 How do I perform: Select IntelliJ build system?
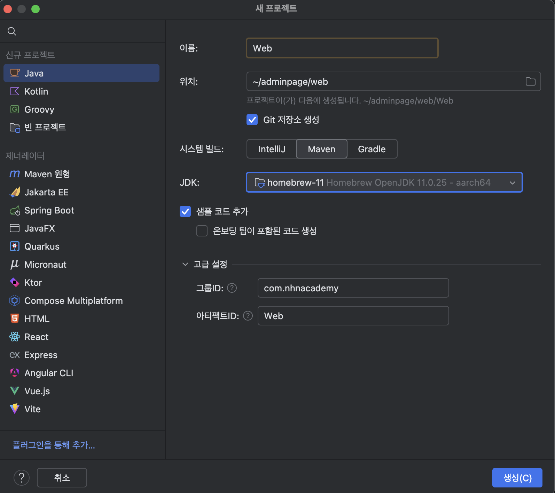pos(272,149)
